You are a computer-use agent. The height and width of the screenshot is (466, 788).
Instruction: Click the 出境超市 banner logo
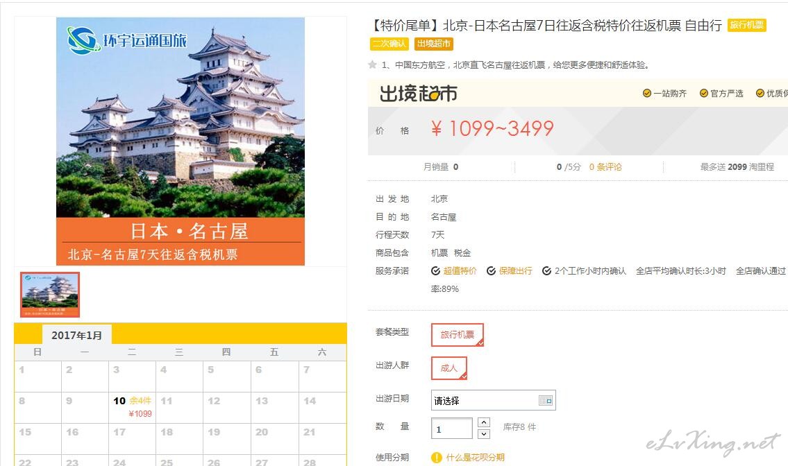point(418,94)
